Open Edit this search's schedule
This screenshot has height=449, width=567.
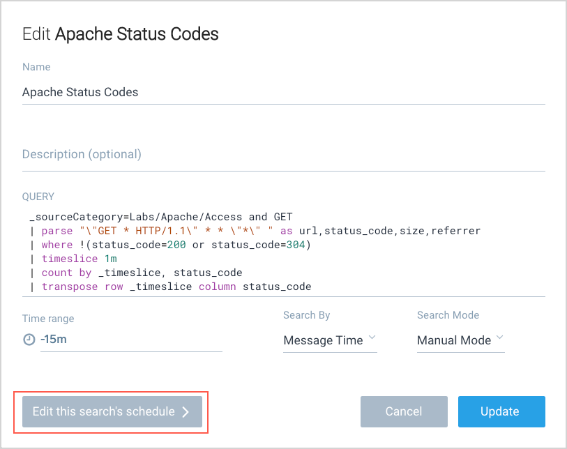click(x=110, y=411)
